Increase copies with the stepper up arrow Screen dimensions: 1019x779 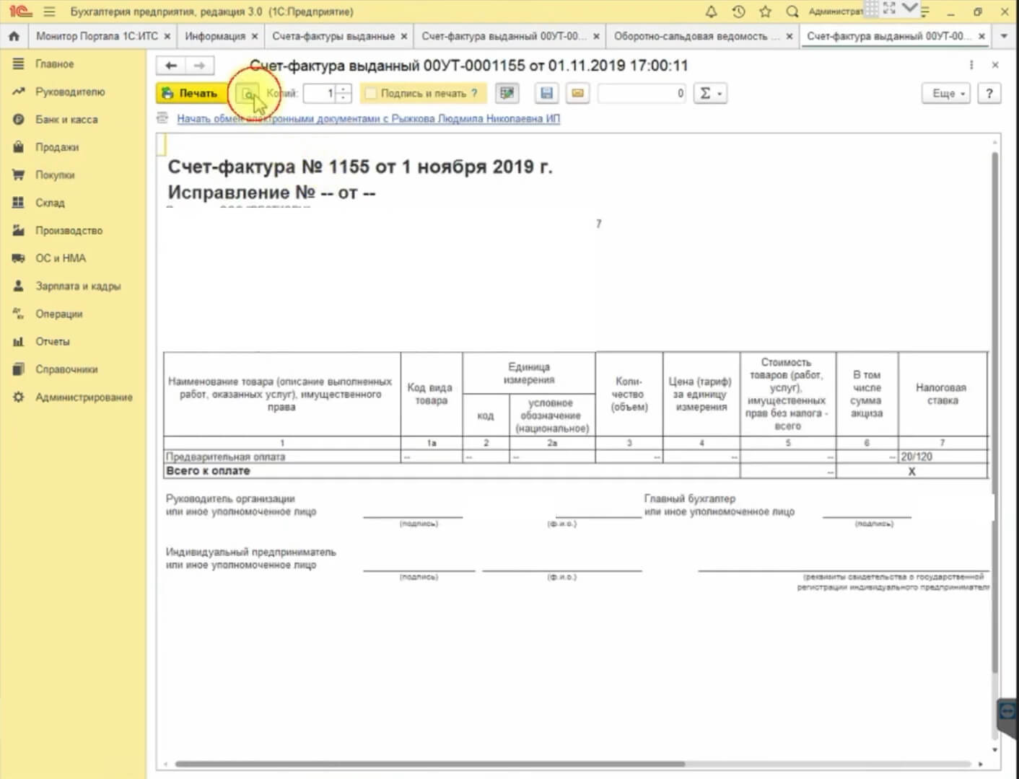344,89
